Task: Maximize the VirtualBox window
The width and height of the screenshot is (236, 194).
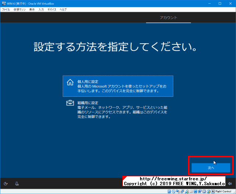Action: coord(220,3)
